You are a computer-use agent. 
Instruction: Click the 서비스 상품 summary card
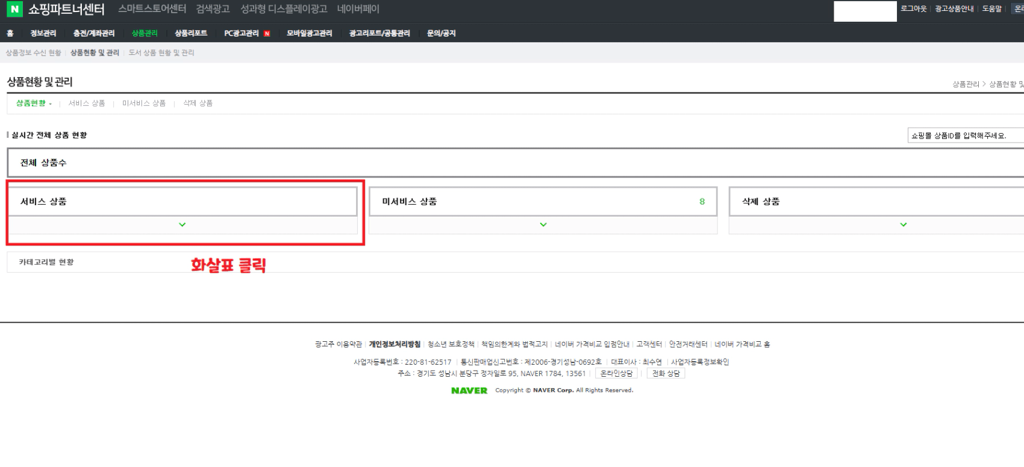tap(183, 202)
